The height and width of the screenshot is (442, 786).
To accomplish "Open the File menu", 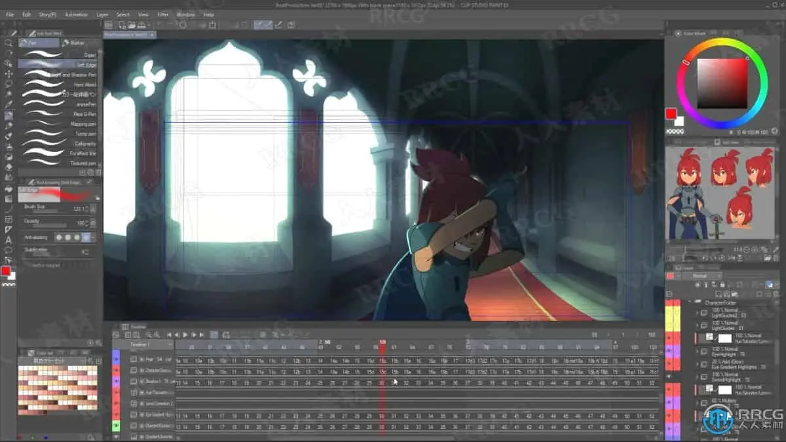I will 9,14.
